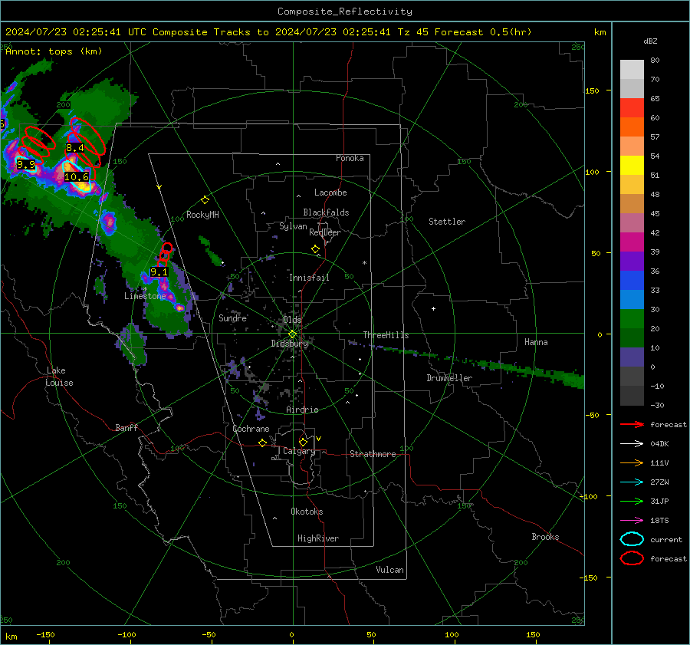
Task: Click the red forecast circle above 9.1 storm
Action: coord(167,248)
